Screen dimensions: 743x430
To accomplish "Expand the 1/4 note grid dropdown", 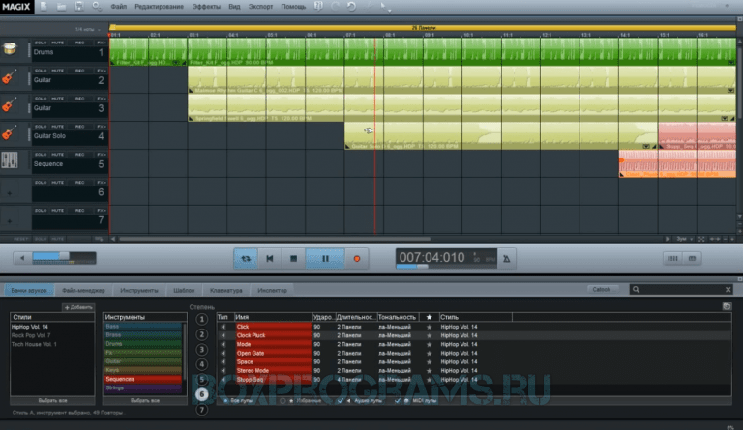I will [x=89, y=32].
